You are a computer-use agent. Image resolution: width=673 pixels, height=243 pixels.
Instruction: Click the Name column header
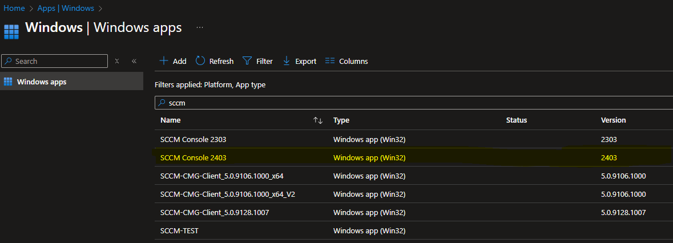tap(171, 120)
